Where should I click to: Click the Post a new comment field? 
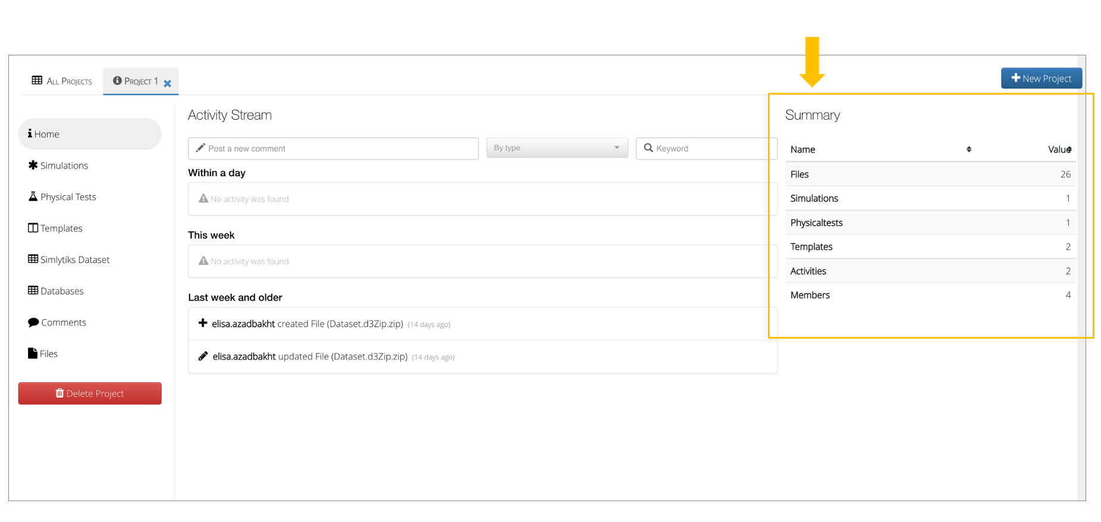[333, 149]
